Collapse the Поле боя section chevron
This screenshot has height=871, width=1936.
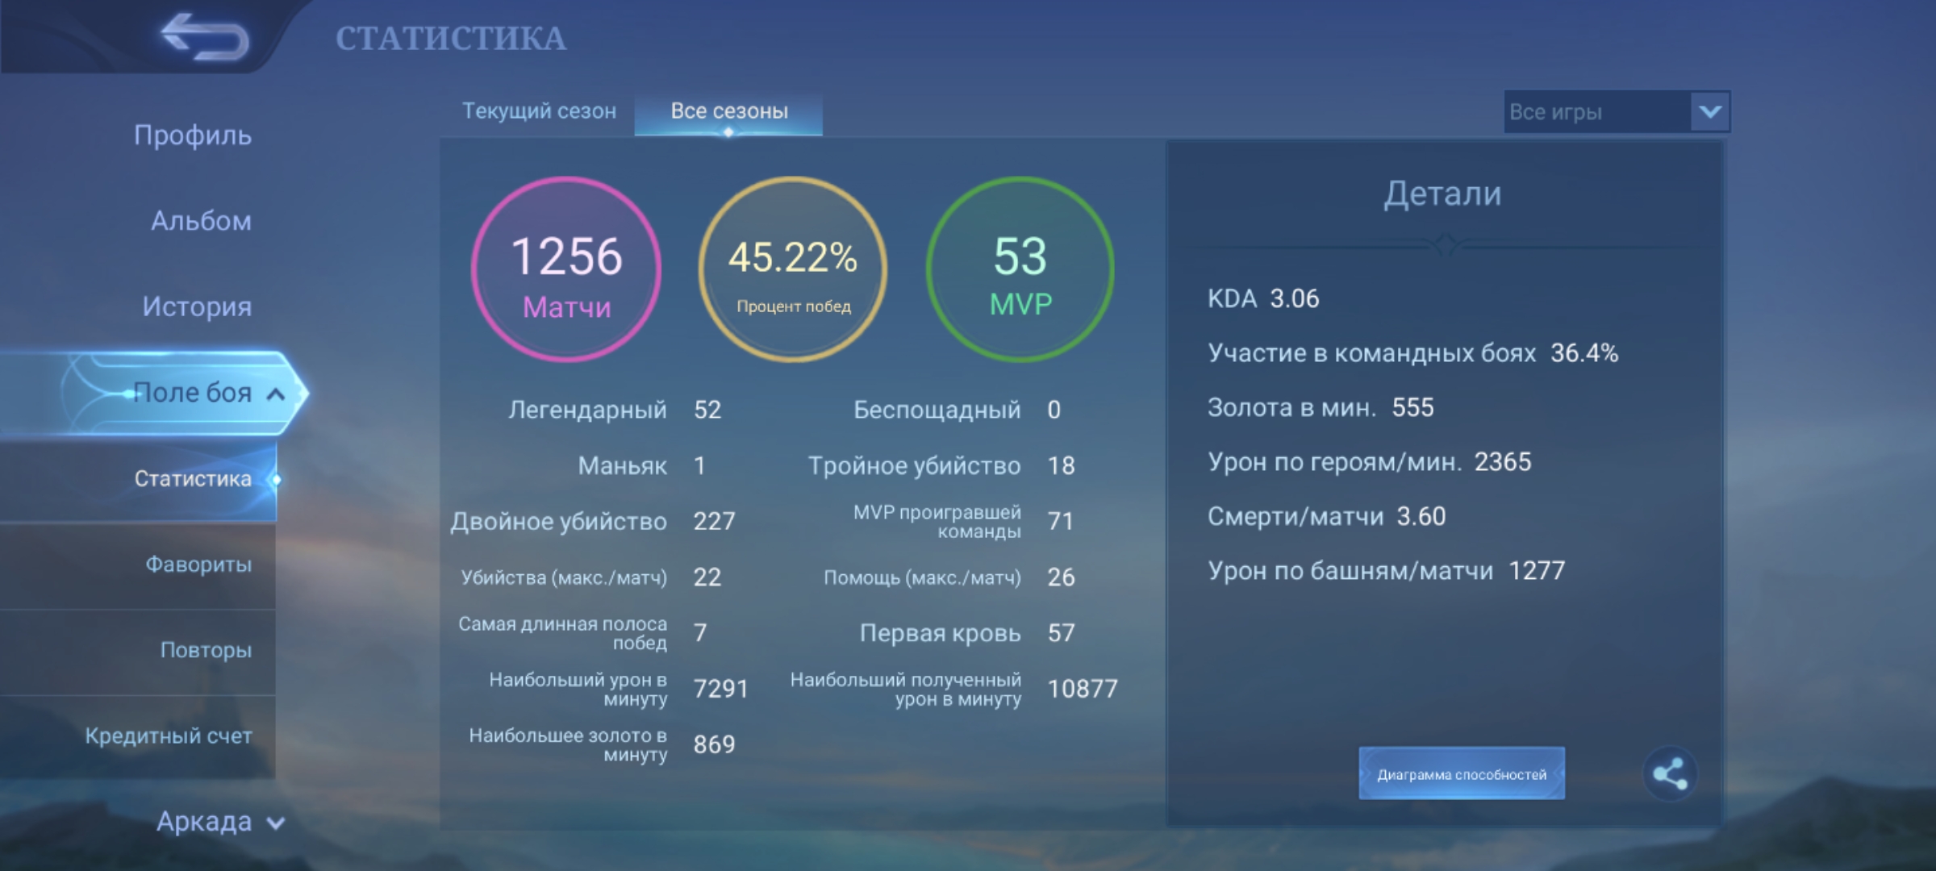276,394
